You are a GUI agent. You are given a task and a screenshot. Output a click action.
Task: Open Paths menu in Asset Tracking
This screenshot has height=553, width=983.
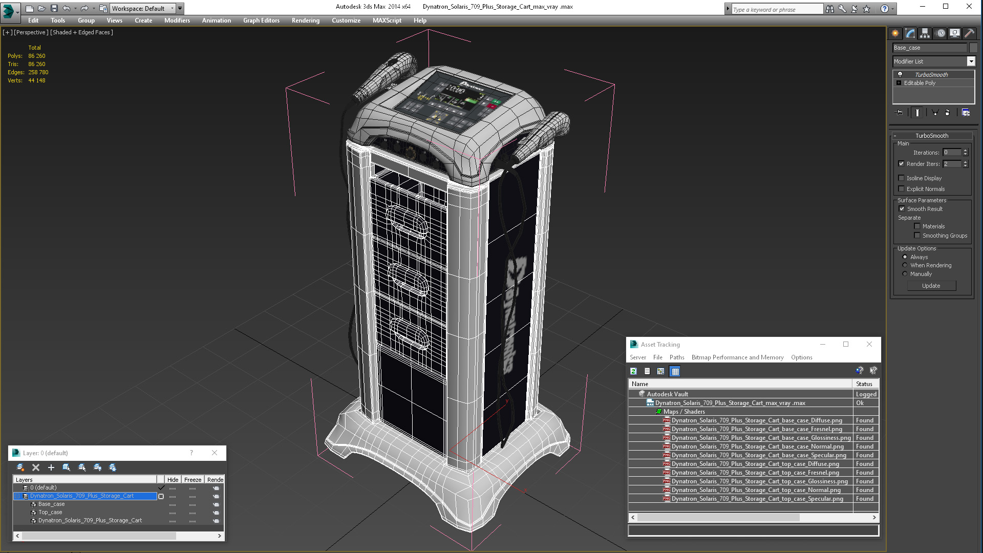pos(677,357)
